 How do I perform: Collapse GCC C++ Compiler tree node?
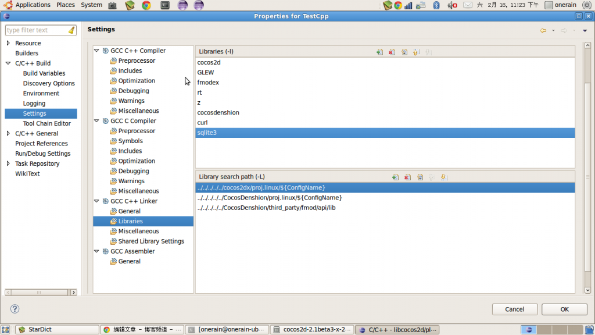coord(96,51)
